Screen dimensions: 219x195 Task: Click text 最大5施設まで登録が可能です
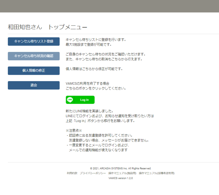(88, 45)
